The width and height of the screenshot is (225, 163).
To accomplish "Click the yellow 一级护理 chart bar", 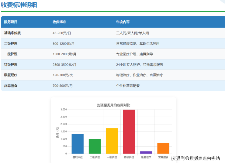I will coord(112,141).
